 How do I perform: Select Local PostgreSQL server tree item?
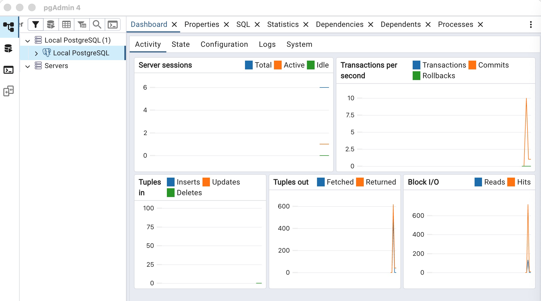pos(81,53)
